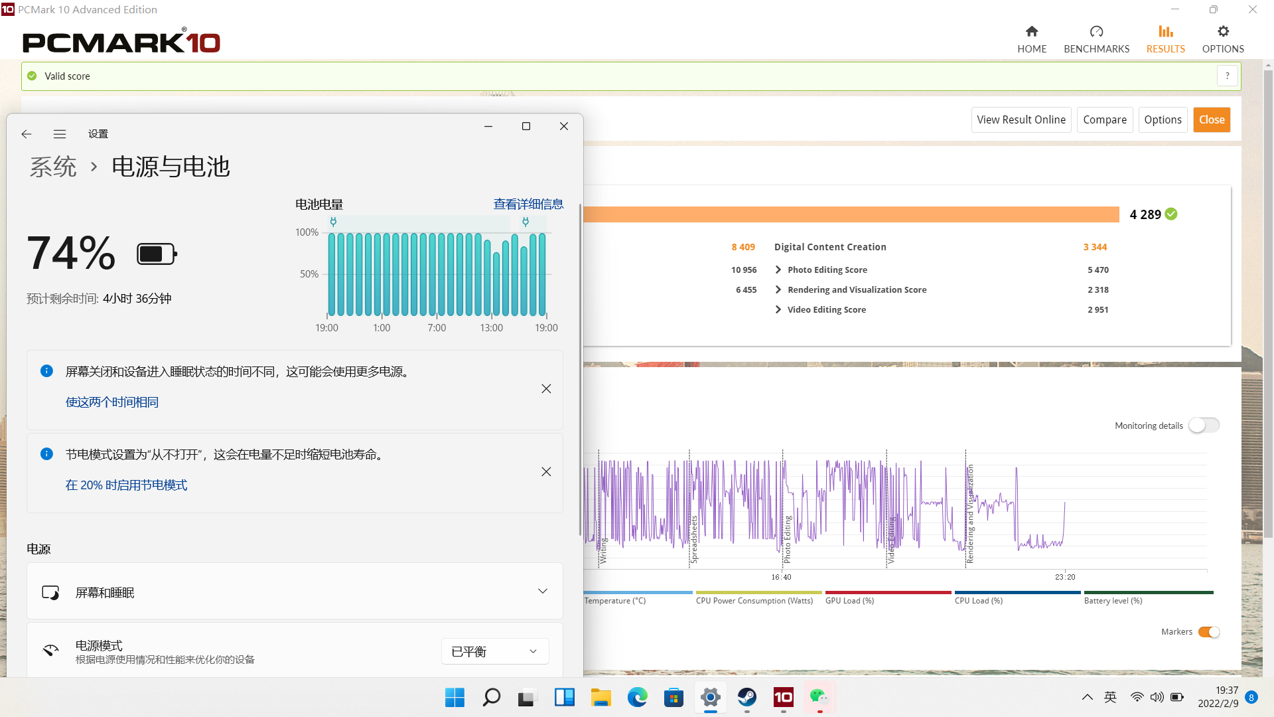
Task: Open the 电源模式 已平衡 dropdown
Action: 495,651
